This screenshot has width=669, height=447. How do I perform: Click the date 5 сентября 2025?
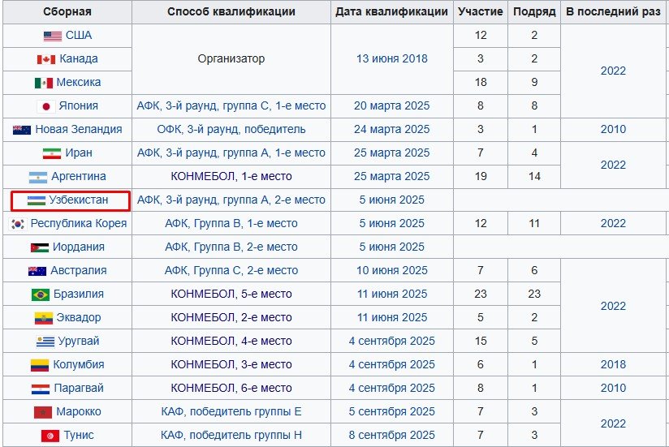point(391,411)
